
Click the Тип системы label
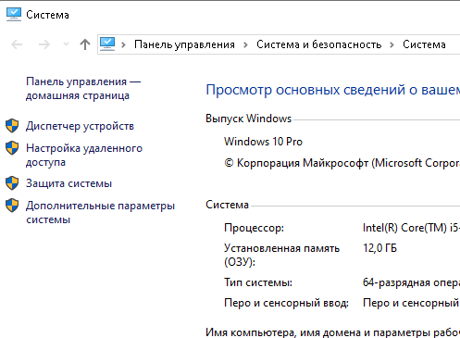(258, 282)
